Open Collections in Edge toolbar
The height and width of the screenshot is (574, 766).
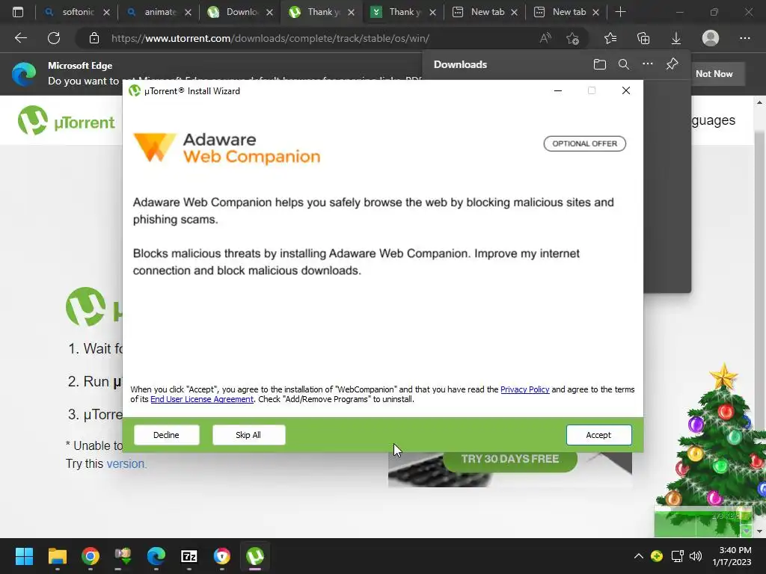tap(643, 38)
